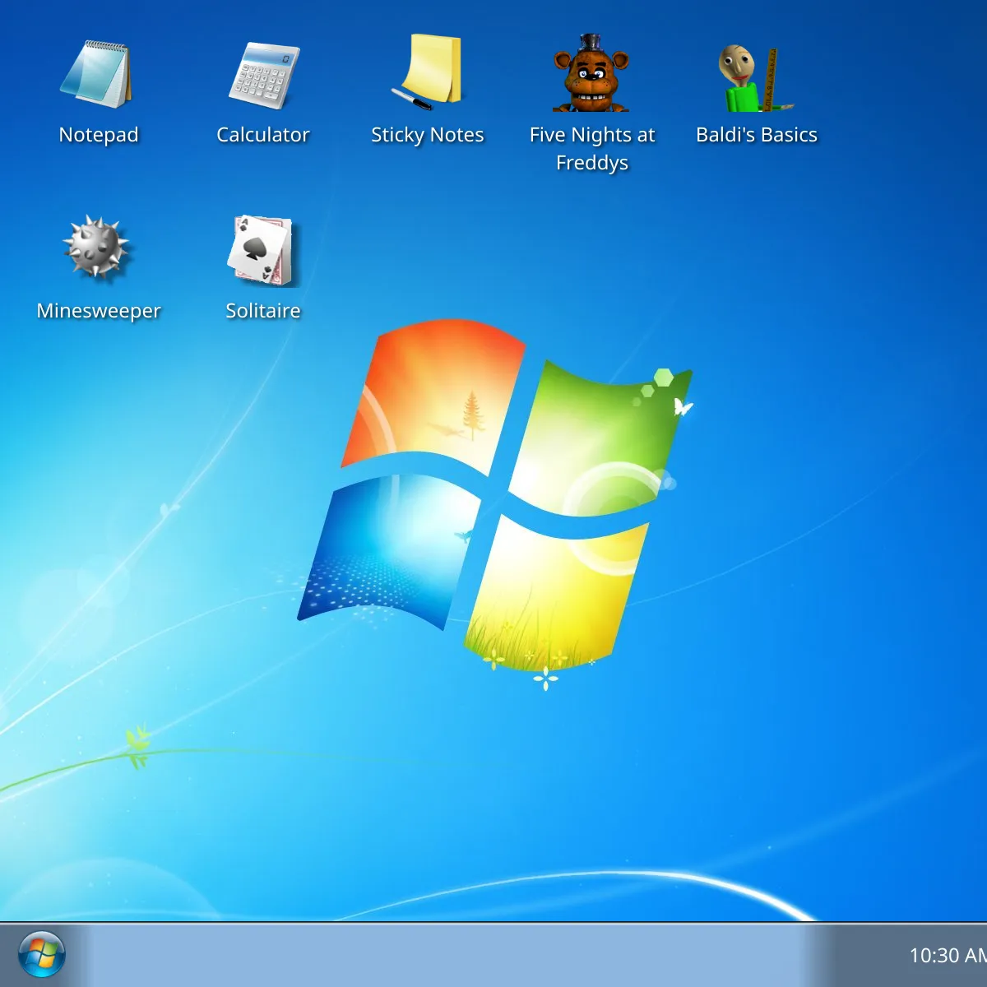Click the Notepad label text

(x=99, y=135)
